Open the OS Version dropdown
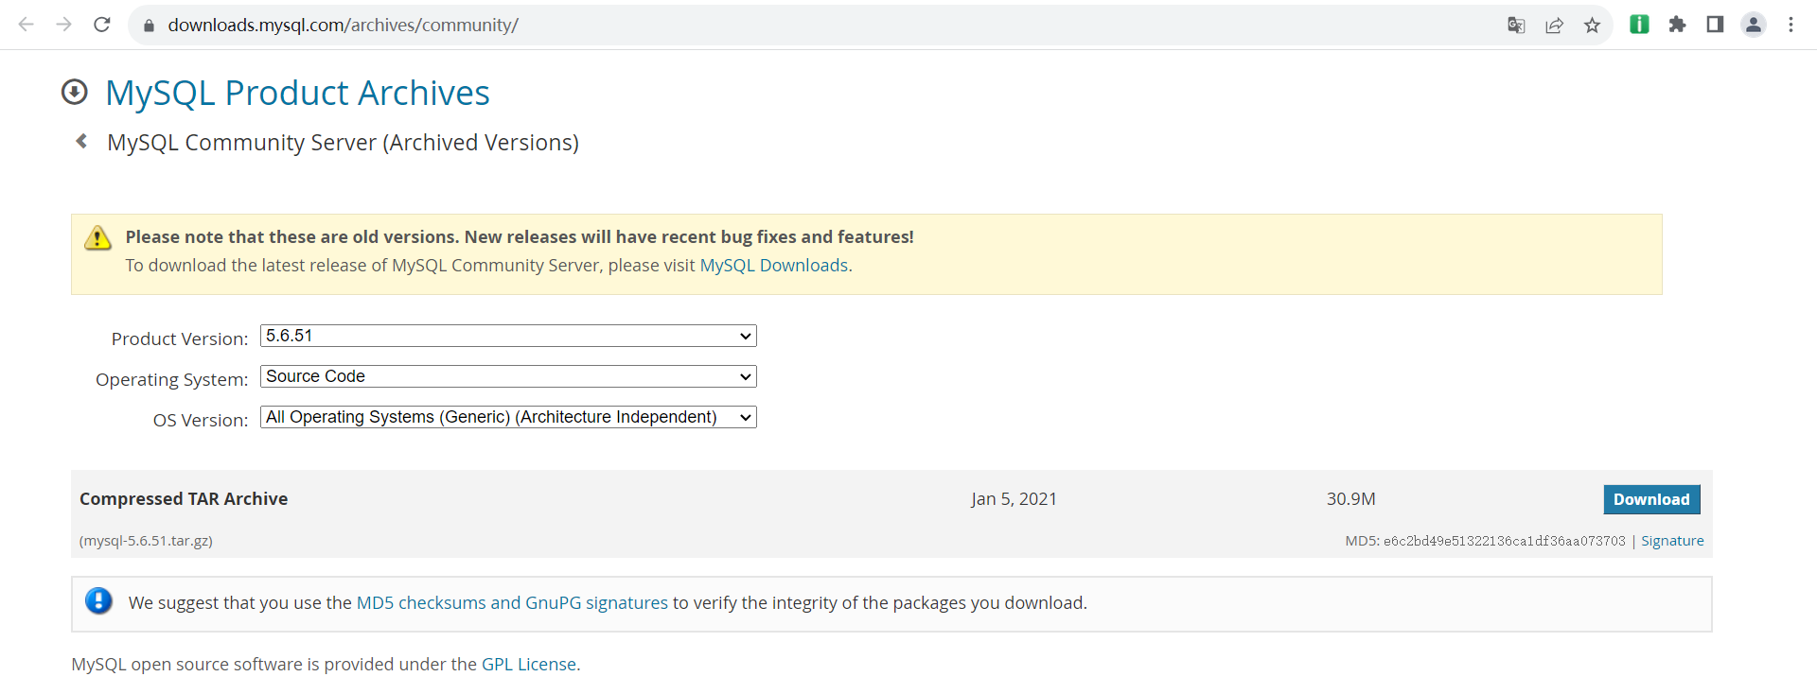The height and width of the screenshot is (694, 1817). 508,417
